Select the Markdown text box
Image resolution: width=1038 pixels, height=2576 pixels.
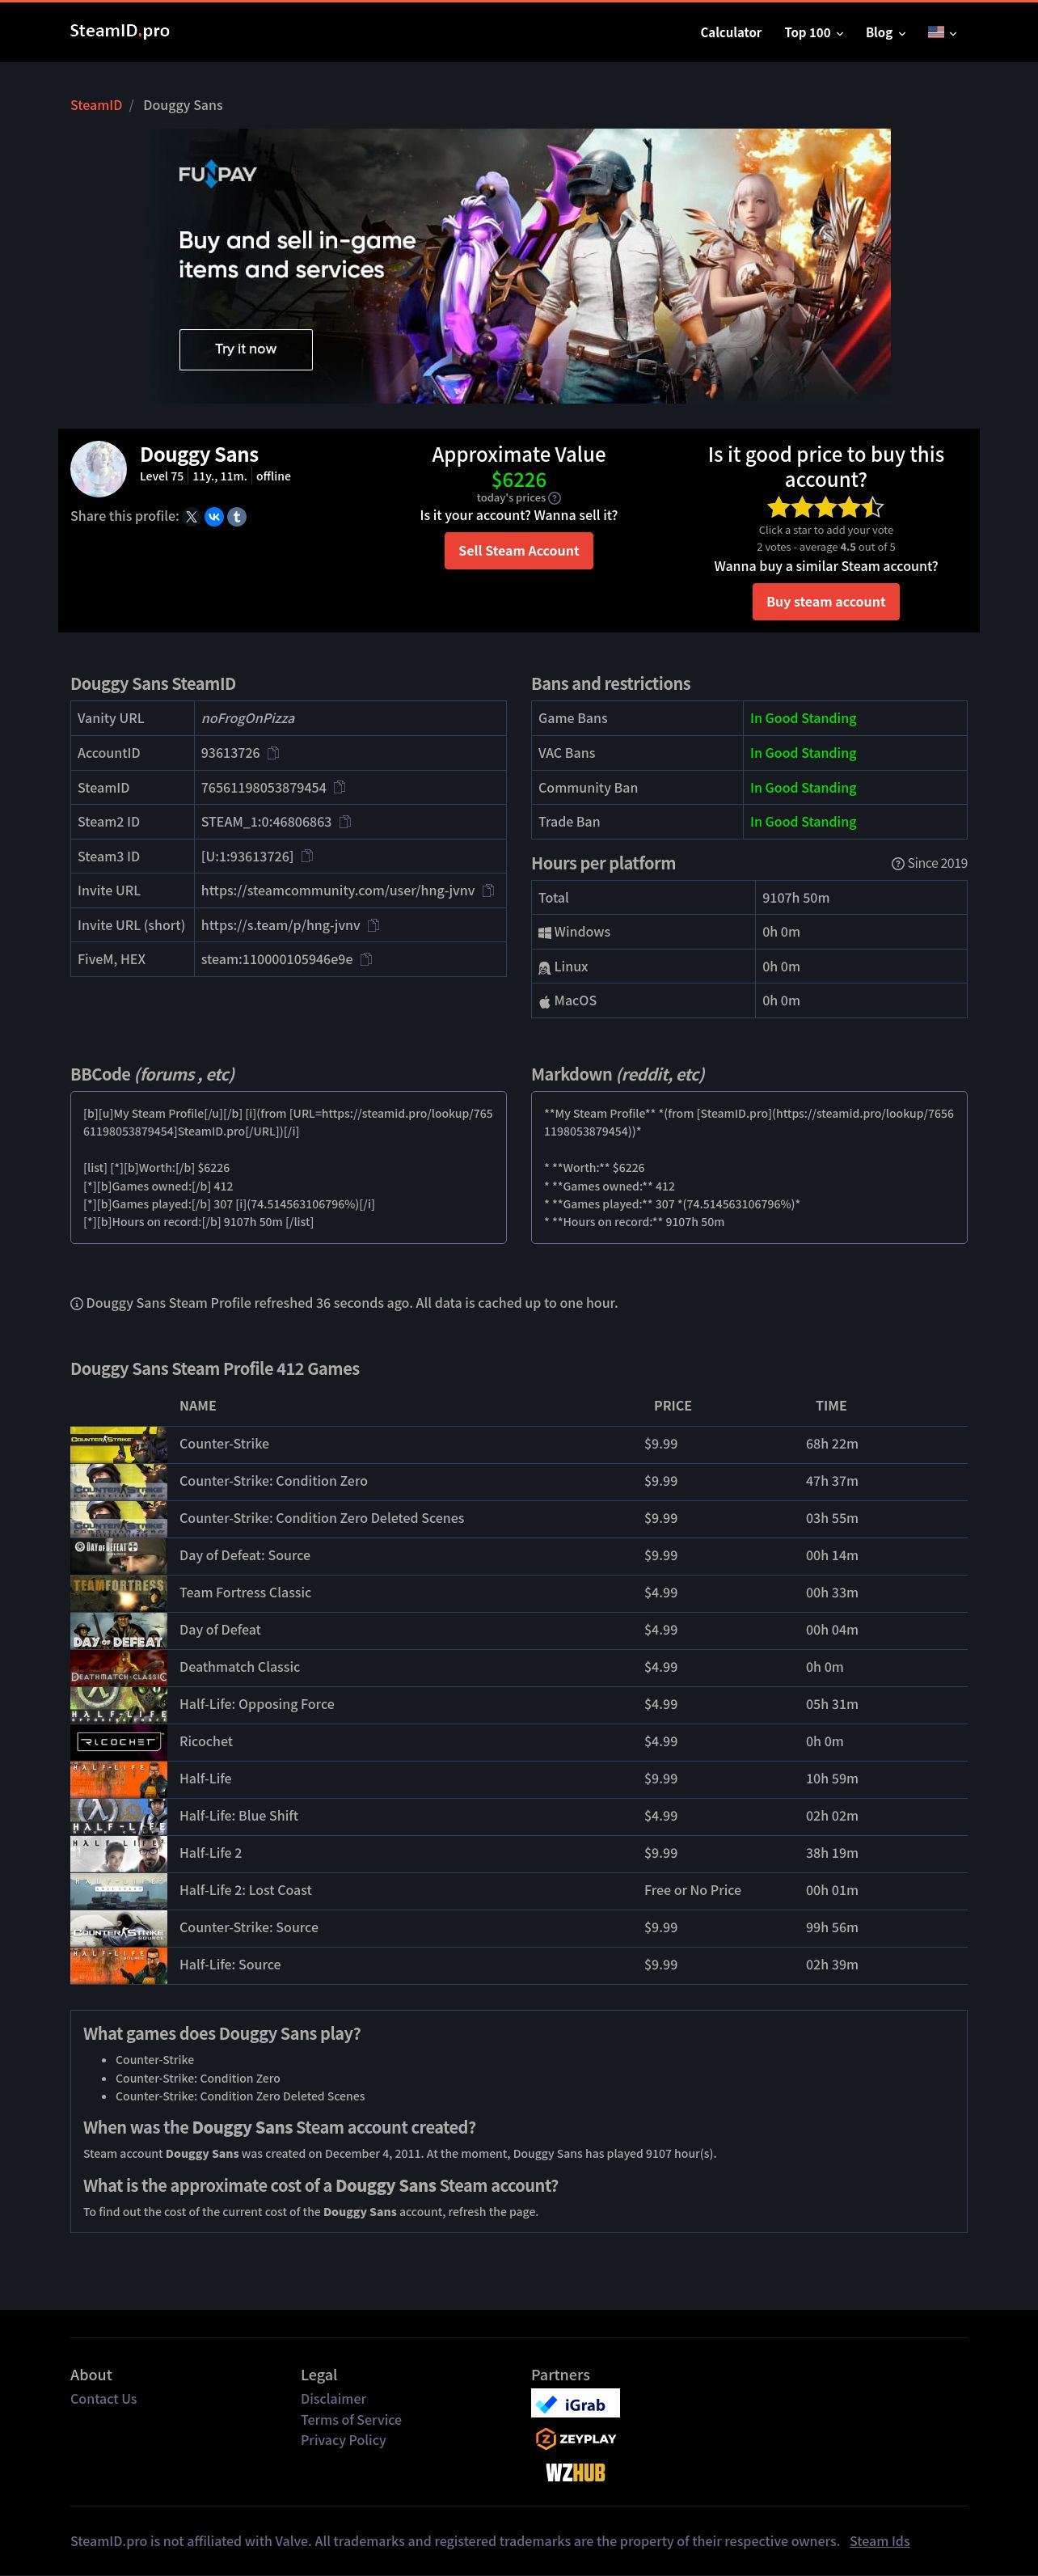pos(749,1168)
